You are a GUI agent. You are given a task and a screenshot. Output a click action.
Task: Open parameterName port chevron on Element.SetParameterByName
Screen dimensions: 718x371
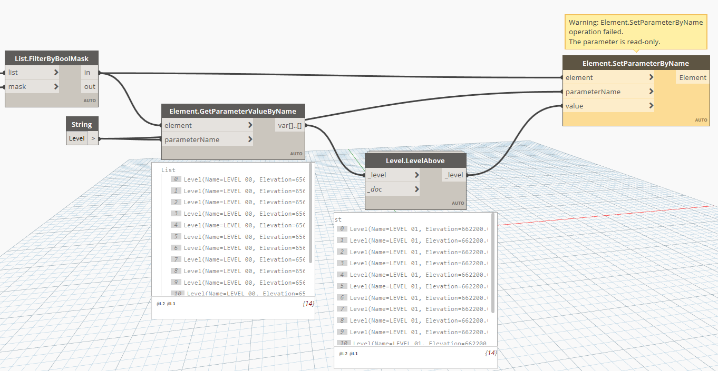click(x=652, y=92)
